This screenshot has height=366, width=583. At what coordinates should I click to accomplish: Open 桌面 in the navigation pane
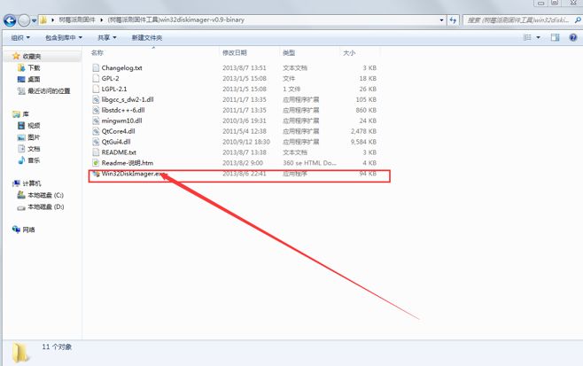click(x=34, y=79)
